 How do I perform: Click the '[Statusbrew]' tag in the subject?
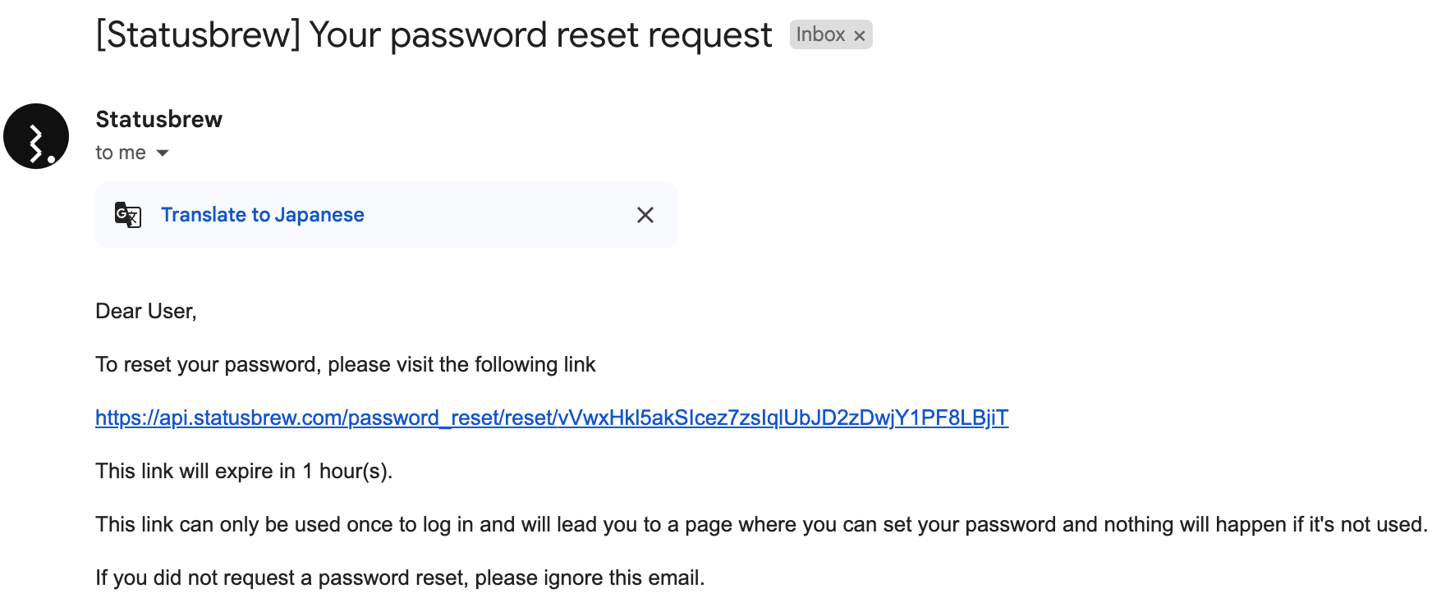(x=199, y=35)
